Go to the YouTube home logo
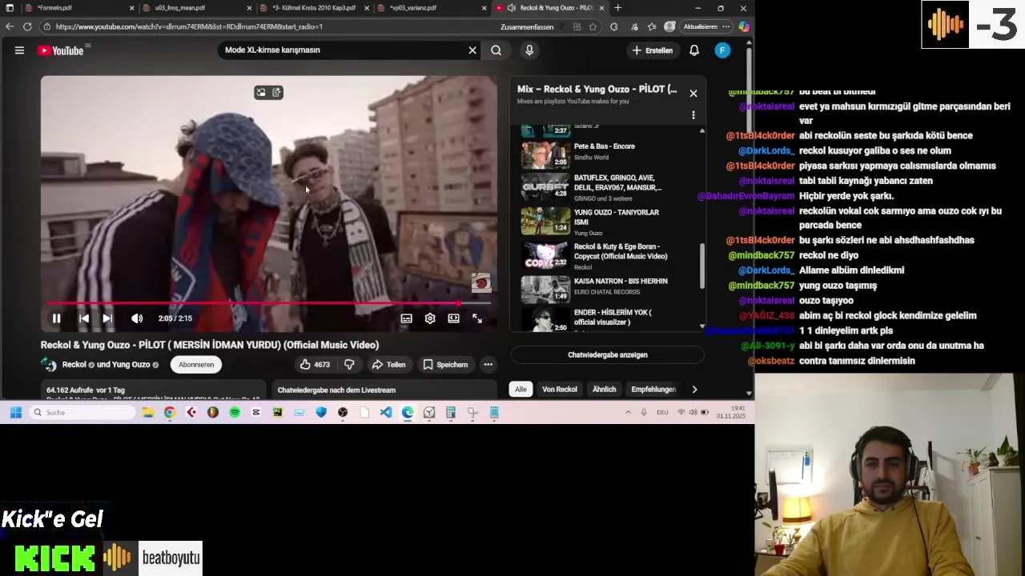This screenshot has width=1025, height=576. tap(61, 50)
